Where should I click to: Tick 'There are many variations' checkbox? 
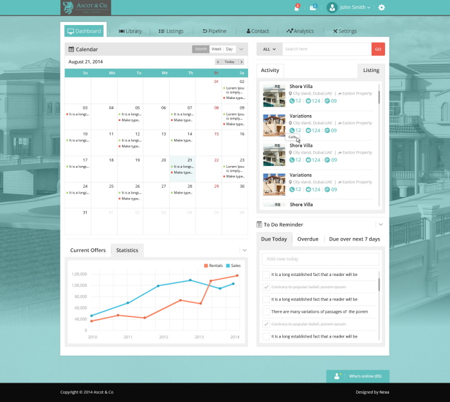tap(266, 311)
